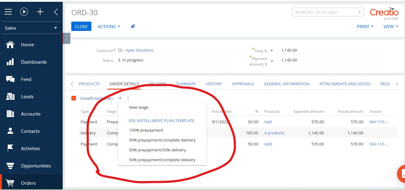
Task: Open invoice link in last Payment row
Action: point(379,144)
